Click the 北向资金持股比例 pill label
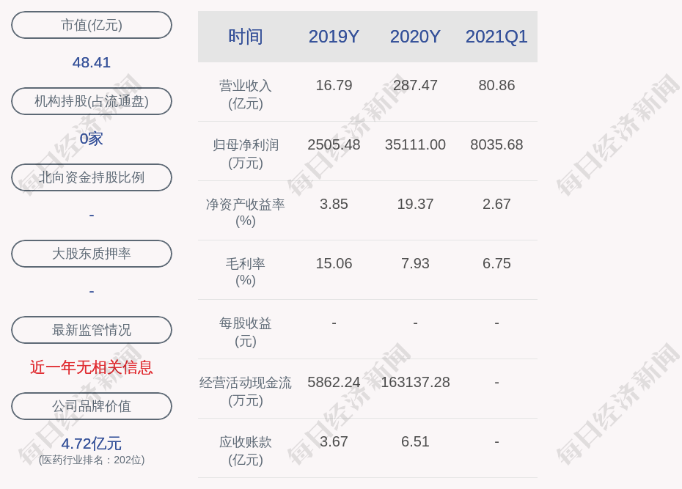 click(x=92, y=177)
